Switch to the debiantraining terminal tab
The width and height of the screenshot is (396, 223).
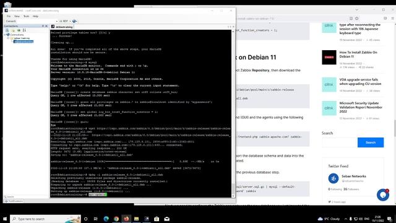(62, 27)
